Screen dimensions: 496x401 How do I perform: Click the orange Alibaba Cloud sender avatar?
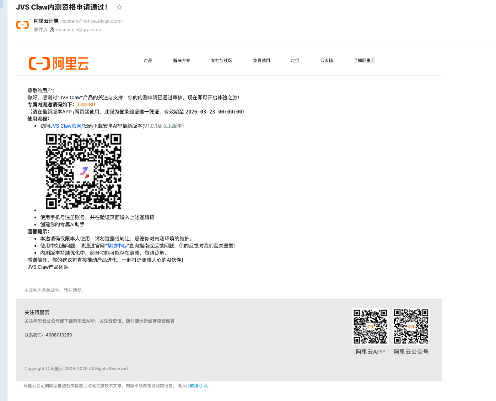pos(22,25)
